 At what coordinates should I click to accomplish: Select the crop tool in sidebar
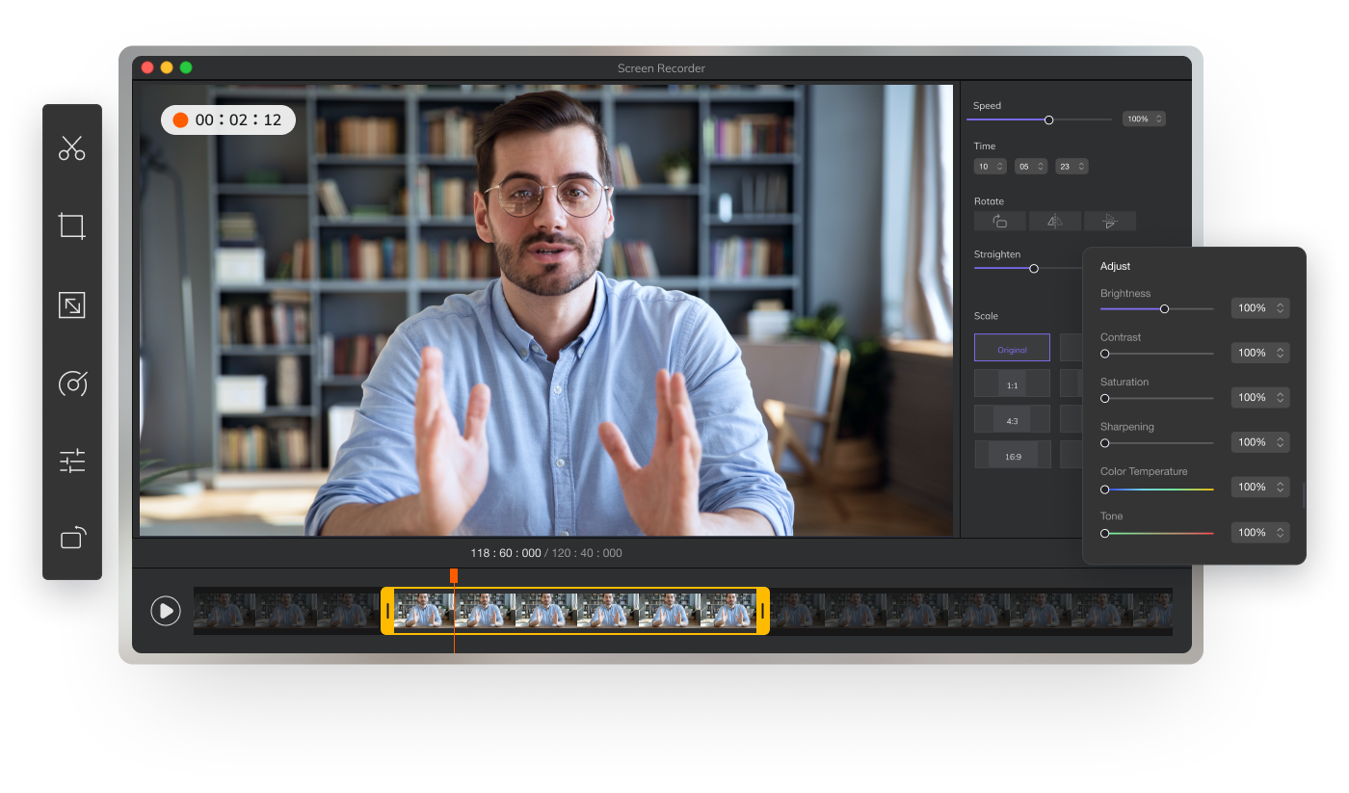(x=72, y=226)
